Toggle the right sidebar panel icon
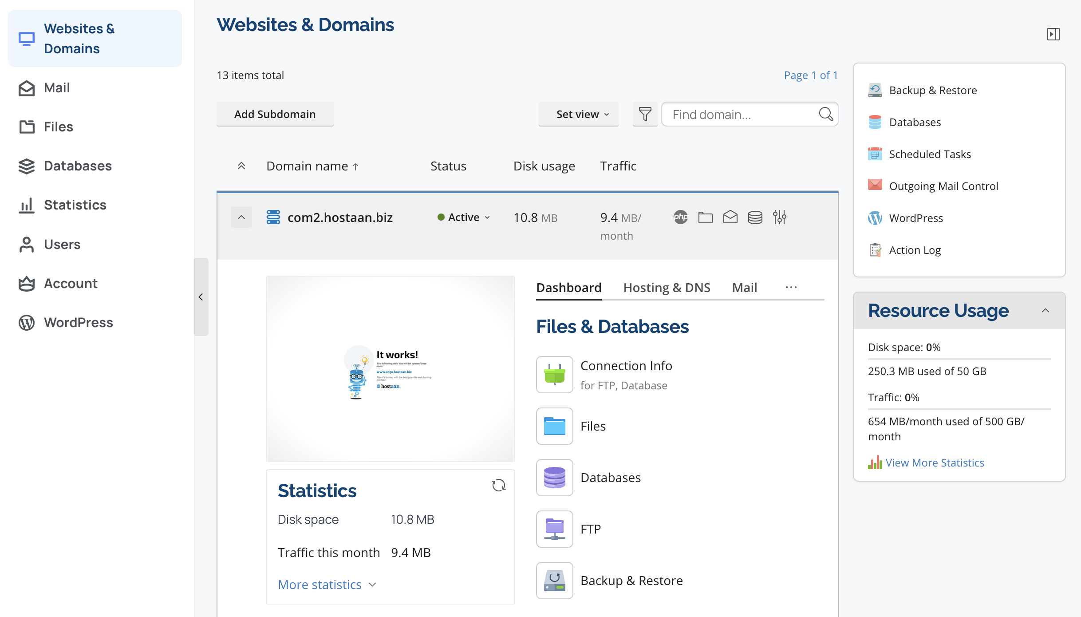Viewport: 1081px width, 617px height. tap(1053, 34)
